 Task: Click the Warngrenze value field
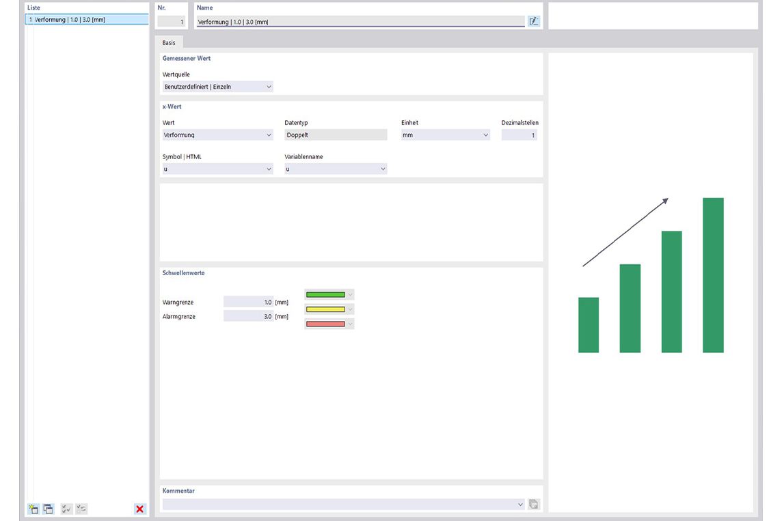249,302
